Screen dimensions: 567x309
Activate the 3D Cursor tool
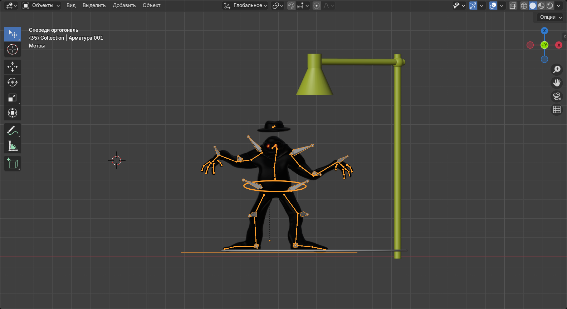coord(13,49)
